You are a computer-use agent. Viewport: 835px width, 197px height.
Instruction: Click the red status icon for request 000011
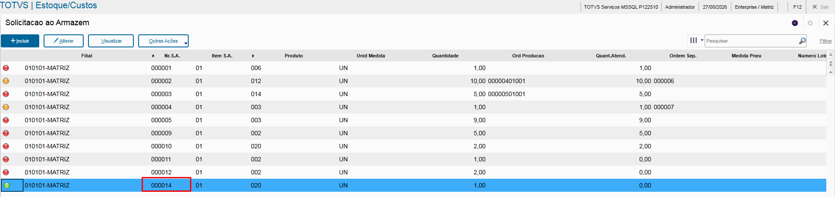6,159
